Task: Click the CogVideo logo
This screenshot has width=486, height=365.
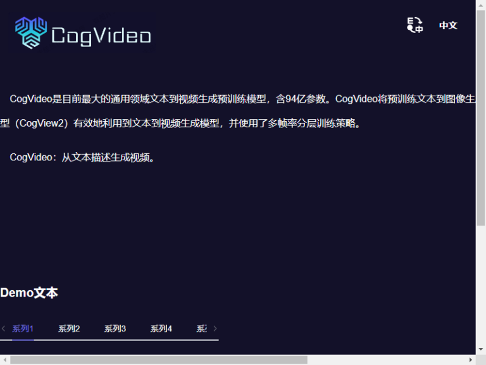Action: point(83,33)
